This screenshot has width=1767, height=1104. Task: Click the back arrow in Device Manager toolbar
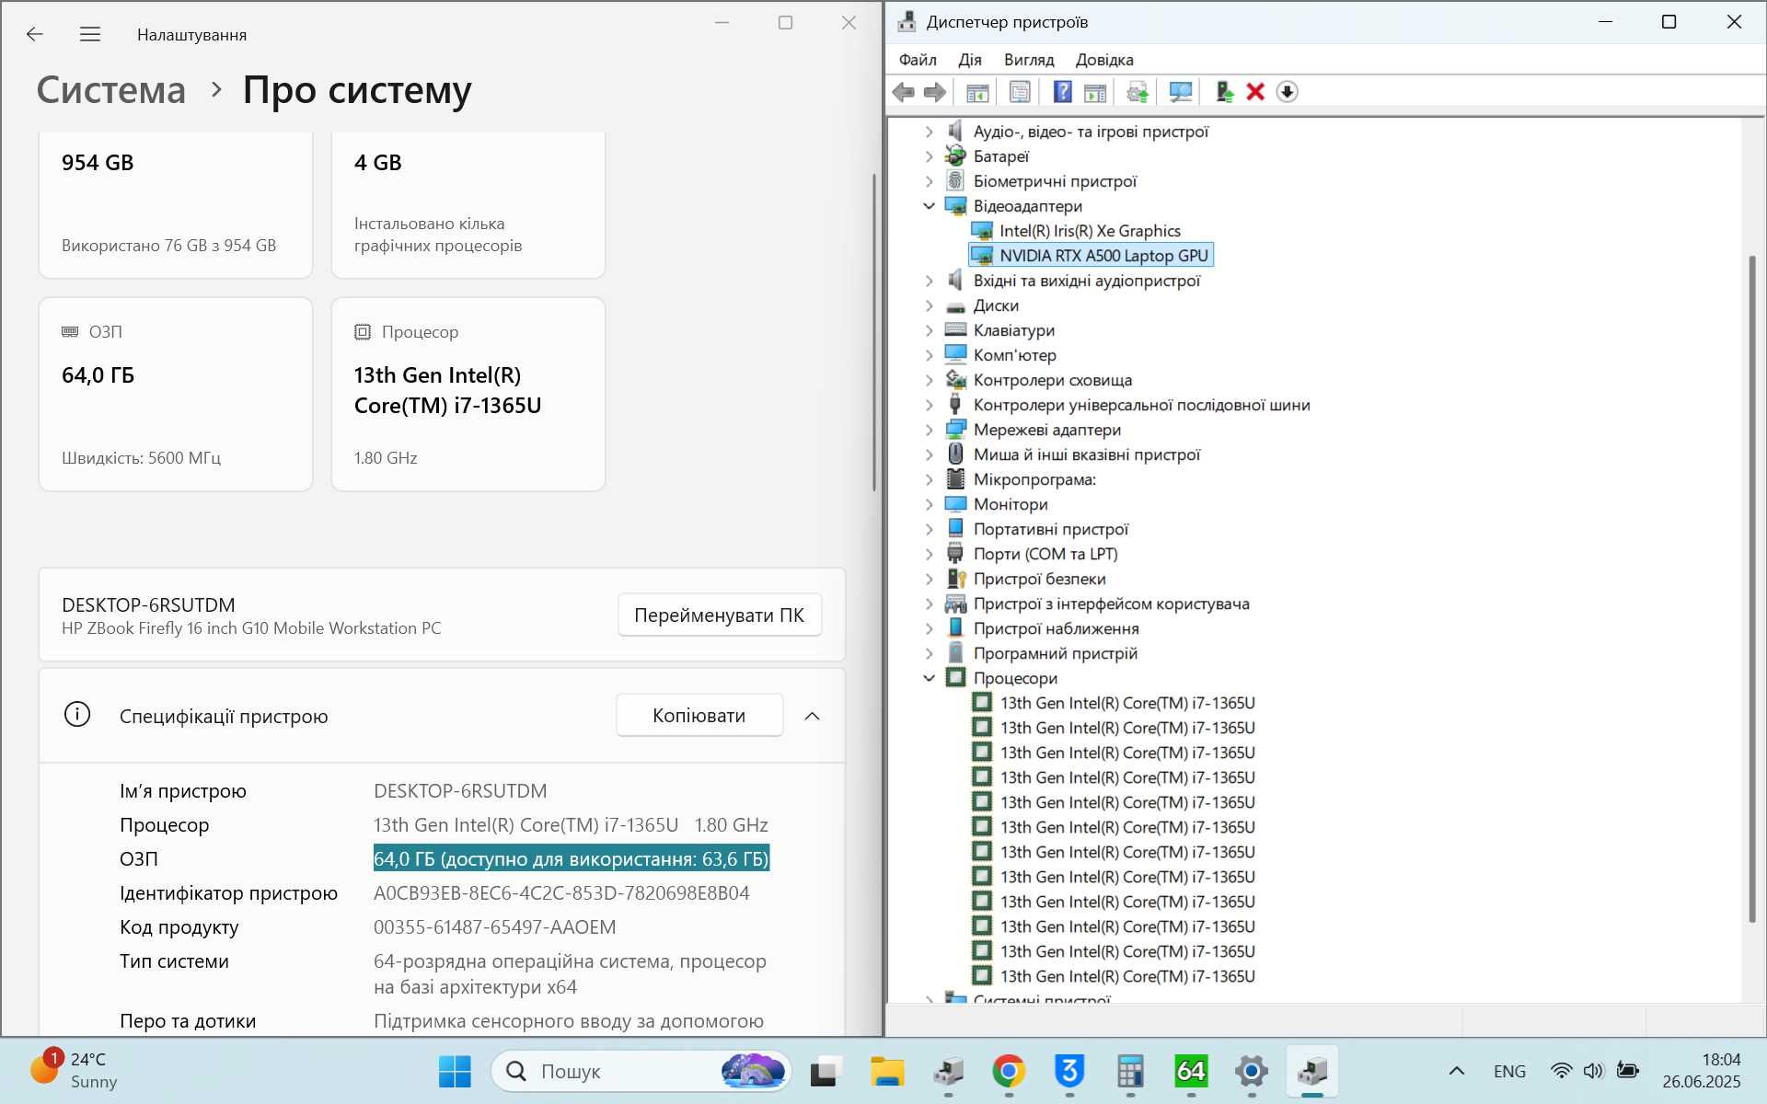tap(904, 92)
